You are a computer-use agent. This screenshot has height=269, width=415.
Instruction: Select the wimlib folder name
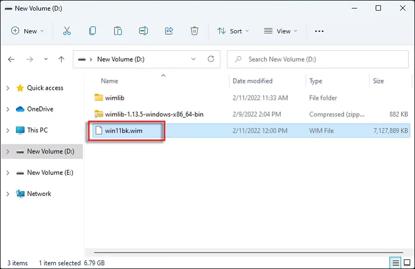(x=114, y=98)
